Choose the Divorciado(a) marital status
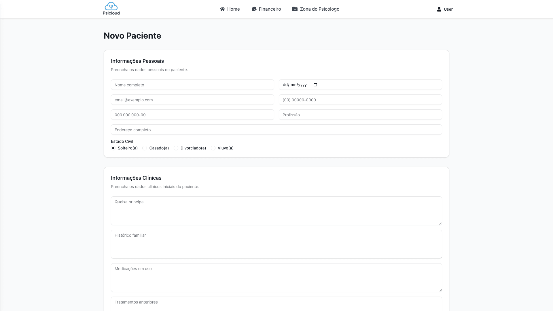The image size is (553, 311). 176,148
